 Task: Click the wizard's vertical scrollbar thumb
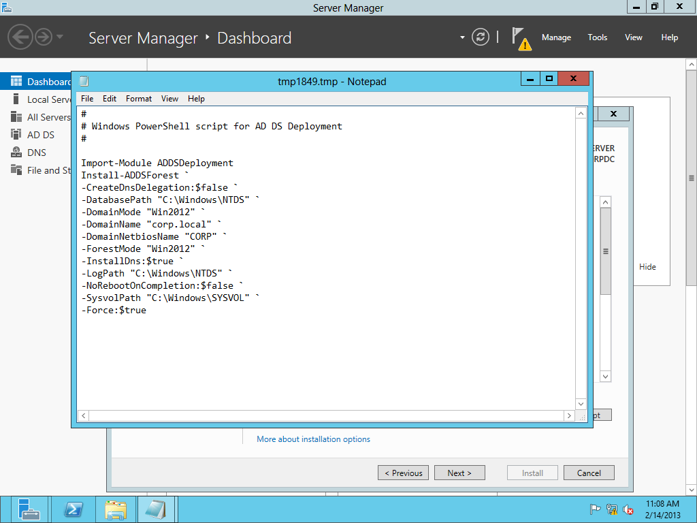tap(605, 251)
